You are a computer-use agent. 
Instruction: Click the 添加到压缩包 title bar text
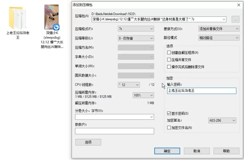pyautogui.click(x=82, y=5)
